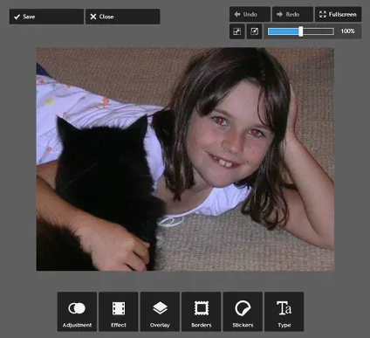
Task: Click the blue zoom slider handle
Action: (301, 31)
